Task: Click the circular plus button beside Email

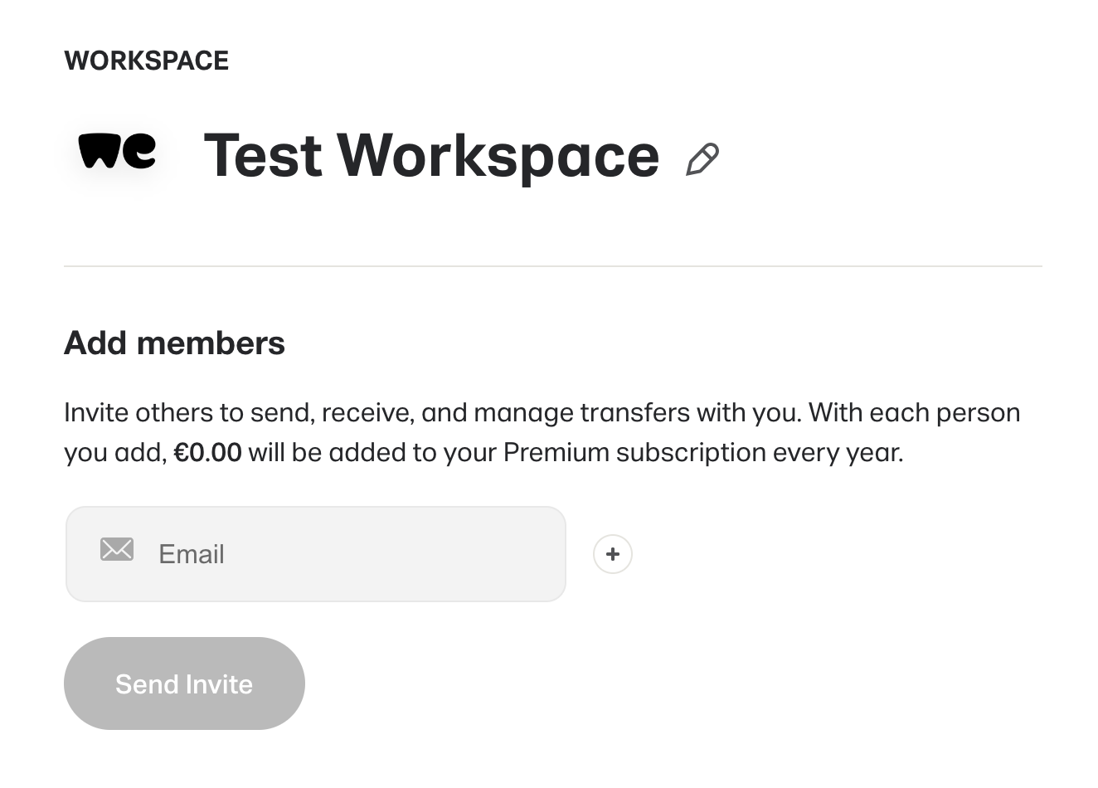Action: tap(613, 554)
